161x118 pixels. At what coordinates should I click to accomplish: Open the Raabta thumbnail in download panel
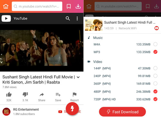coord(94,25)
